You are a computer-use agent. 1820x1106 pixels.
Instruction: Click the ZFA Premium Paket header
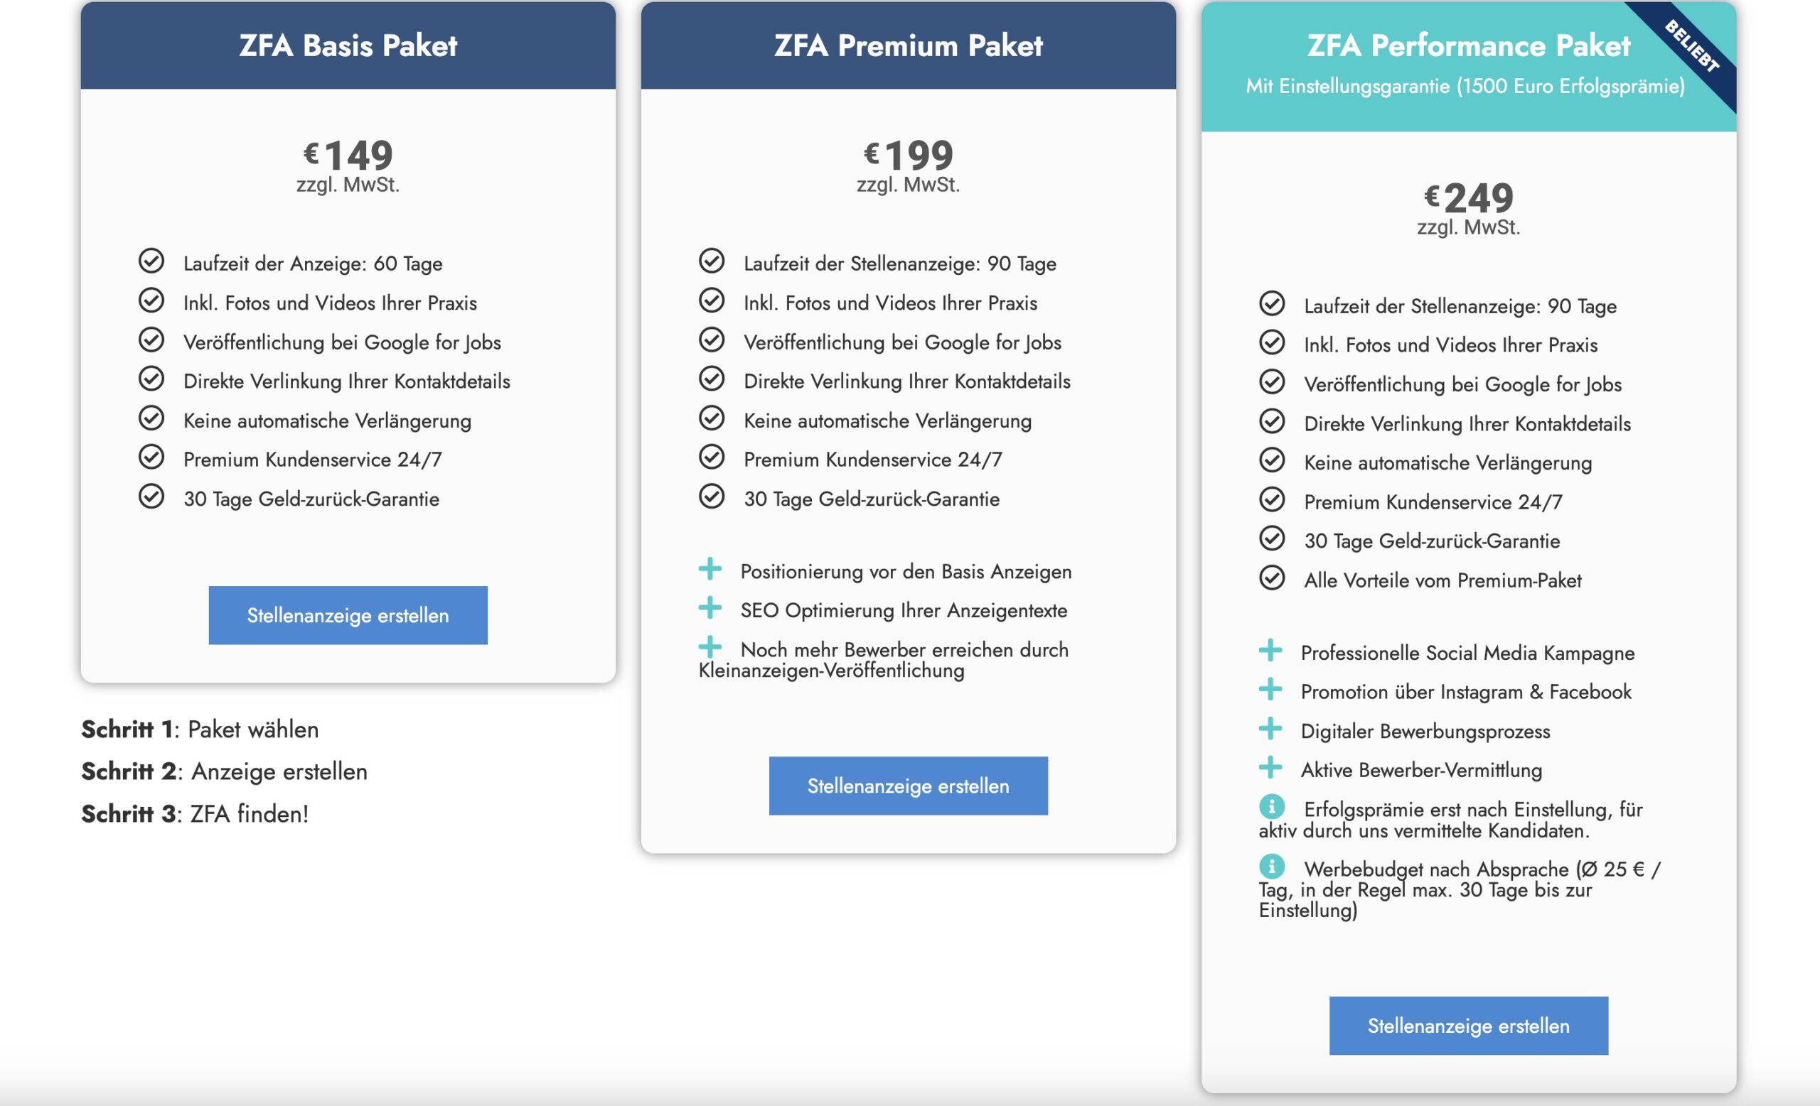pos(908,45)
